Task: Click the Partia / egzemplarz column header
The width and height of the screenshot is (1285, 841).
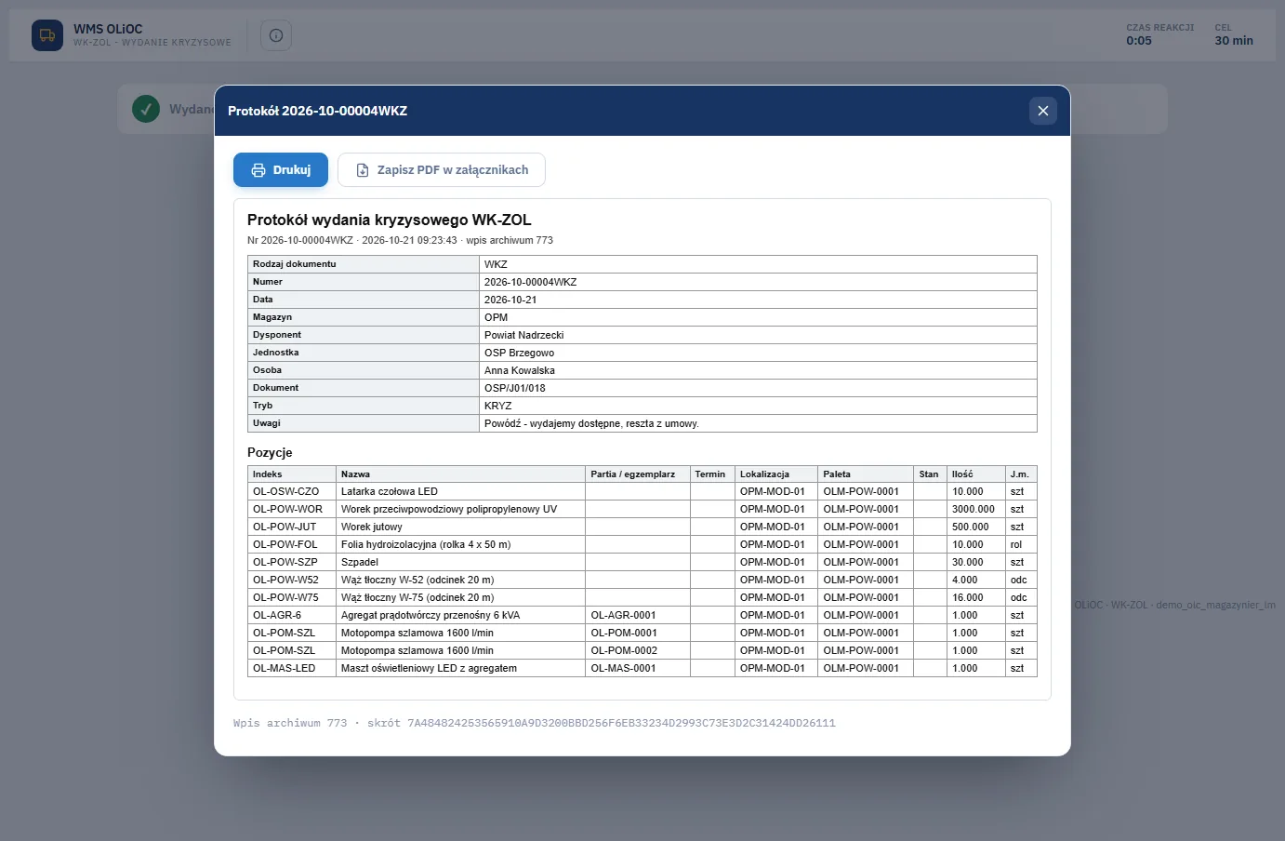Action: [638, 474]
